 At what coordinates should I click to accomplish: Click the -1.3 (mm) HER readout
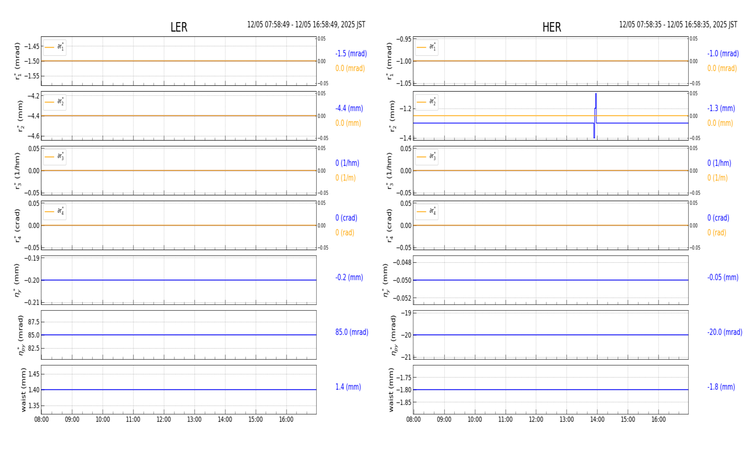(721, 108)
